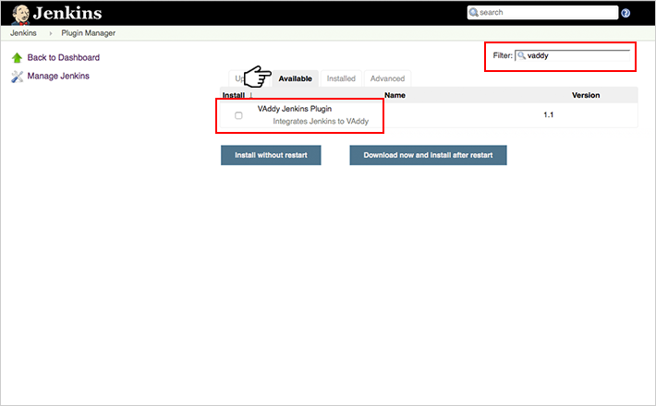
Task: Sort by the Name column header
Action: pyautogui.click(x=395, y=95)
